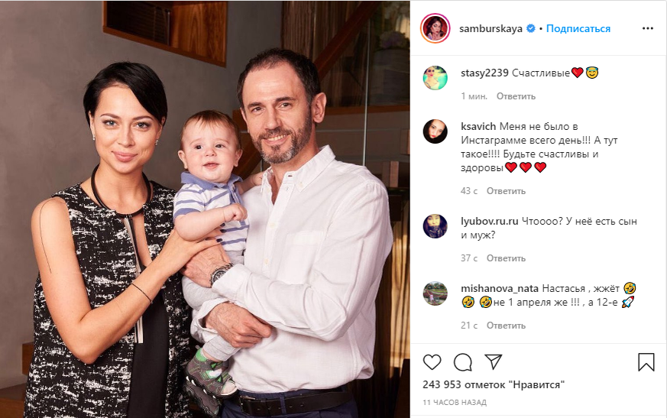Open the 243 953 likes count
The height and width of the screenshot is (418, 667).
(494, 385)
